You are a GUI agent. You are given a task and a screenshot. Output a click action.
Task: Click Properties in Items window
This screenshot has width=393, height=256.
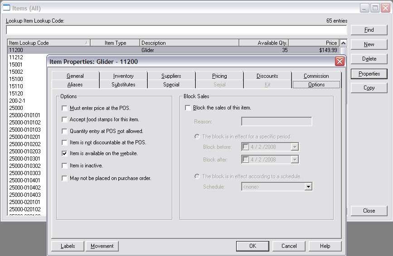pos(369,74)
